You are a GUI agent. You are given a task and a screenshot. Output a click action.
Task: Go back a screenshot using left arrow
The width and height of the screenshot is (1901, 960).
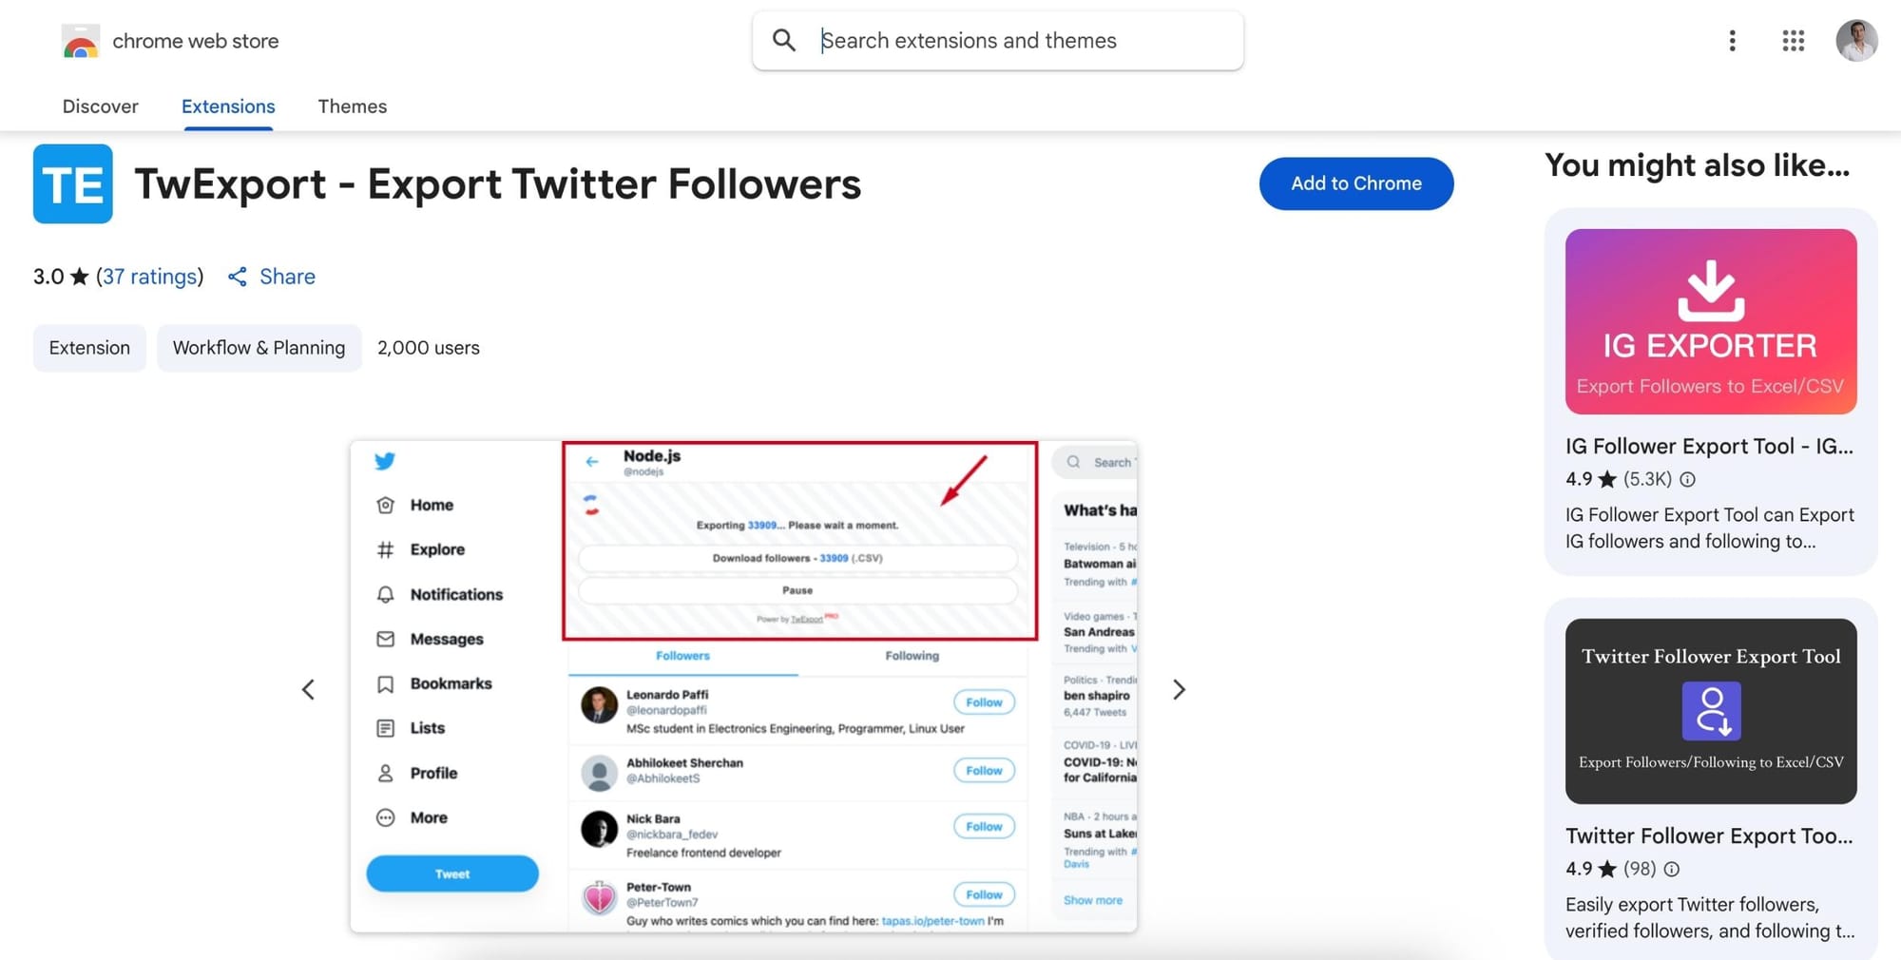point(309,689)
